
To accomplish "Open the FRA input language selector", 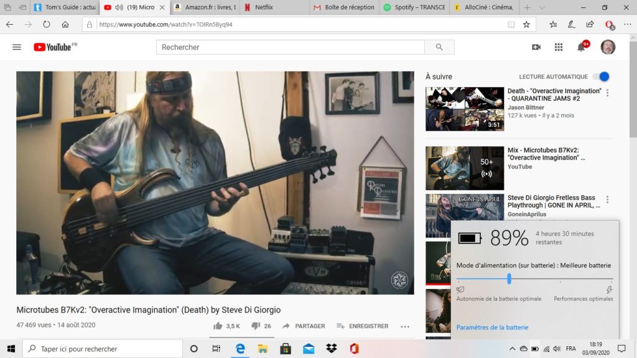I will coord(571,349).
